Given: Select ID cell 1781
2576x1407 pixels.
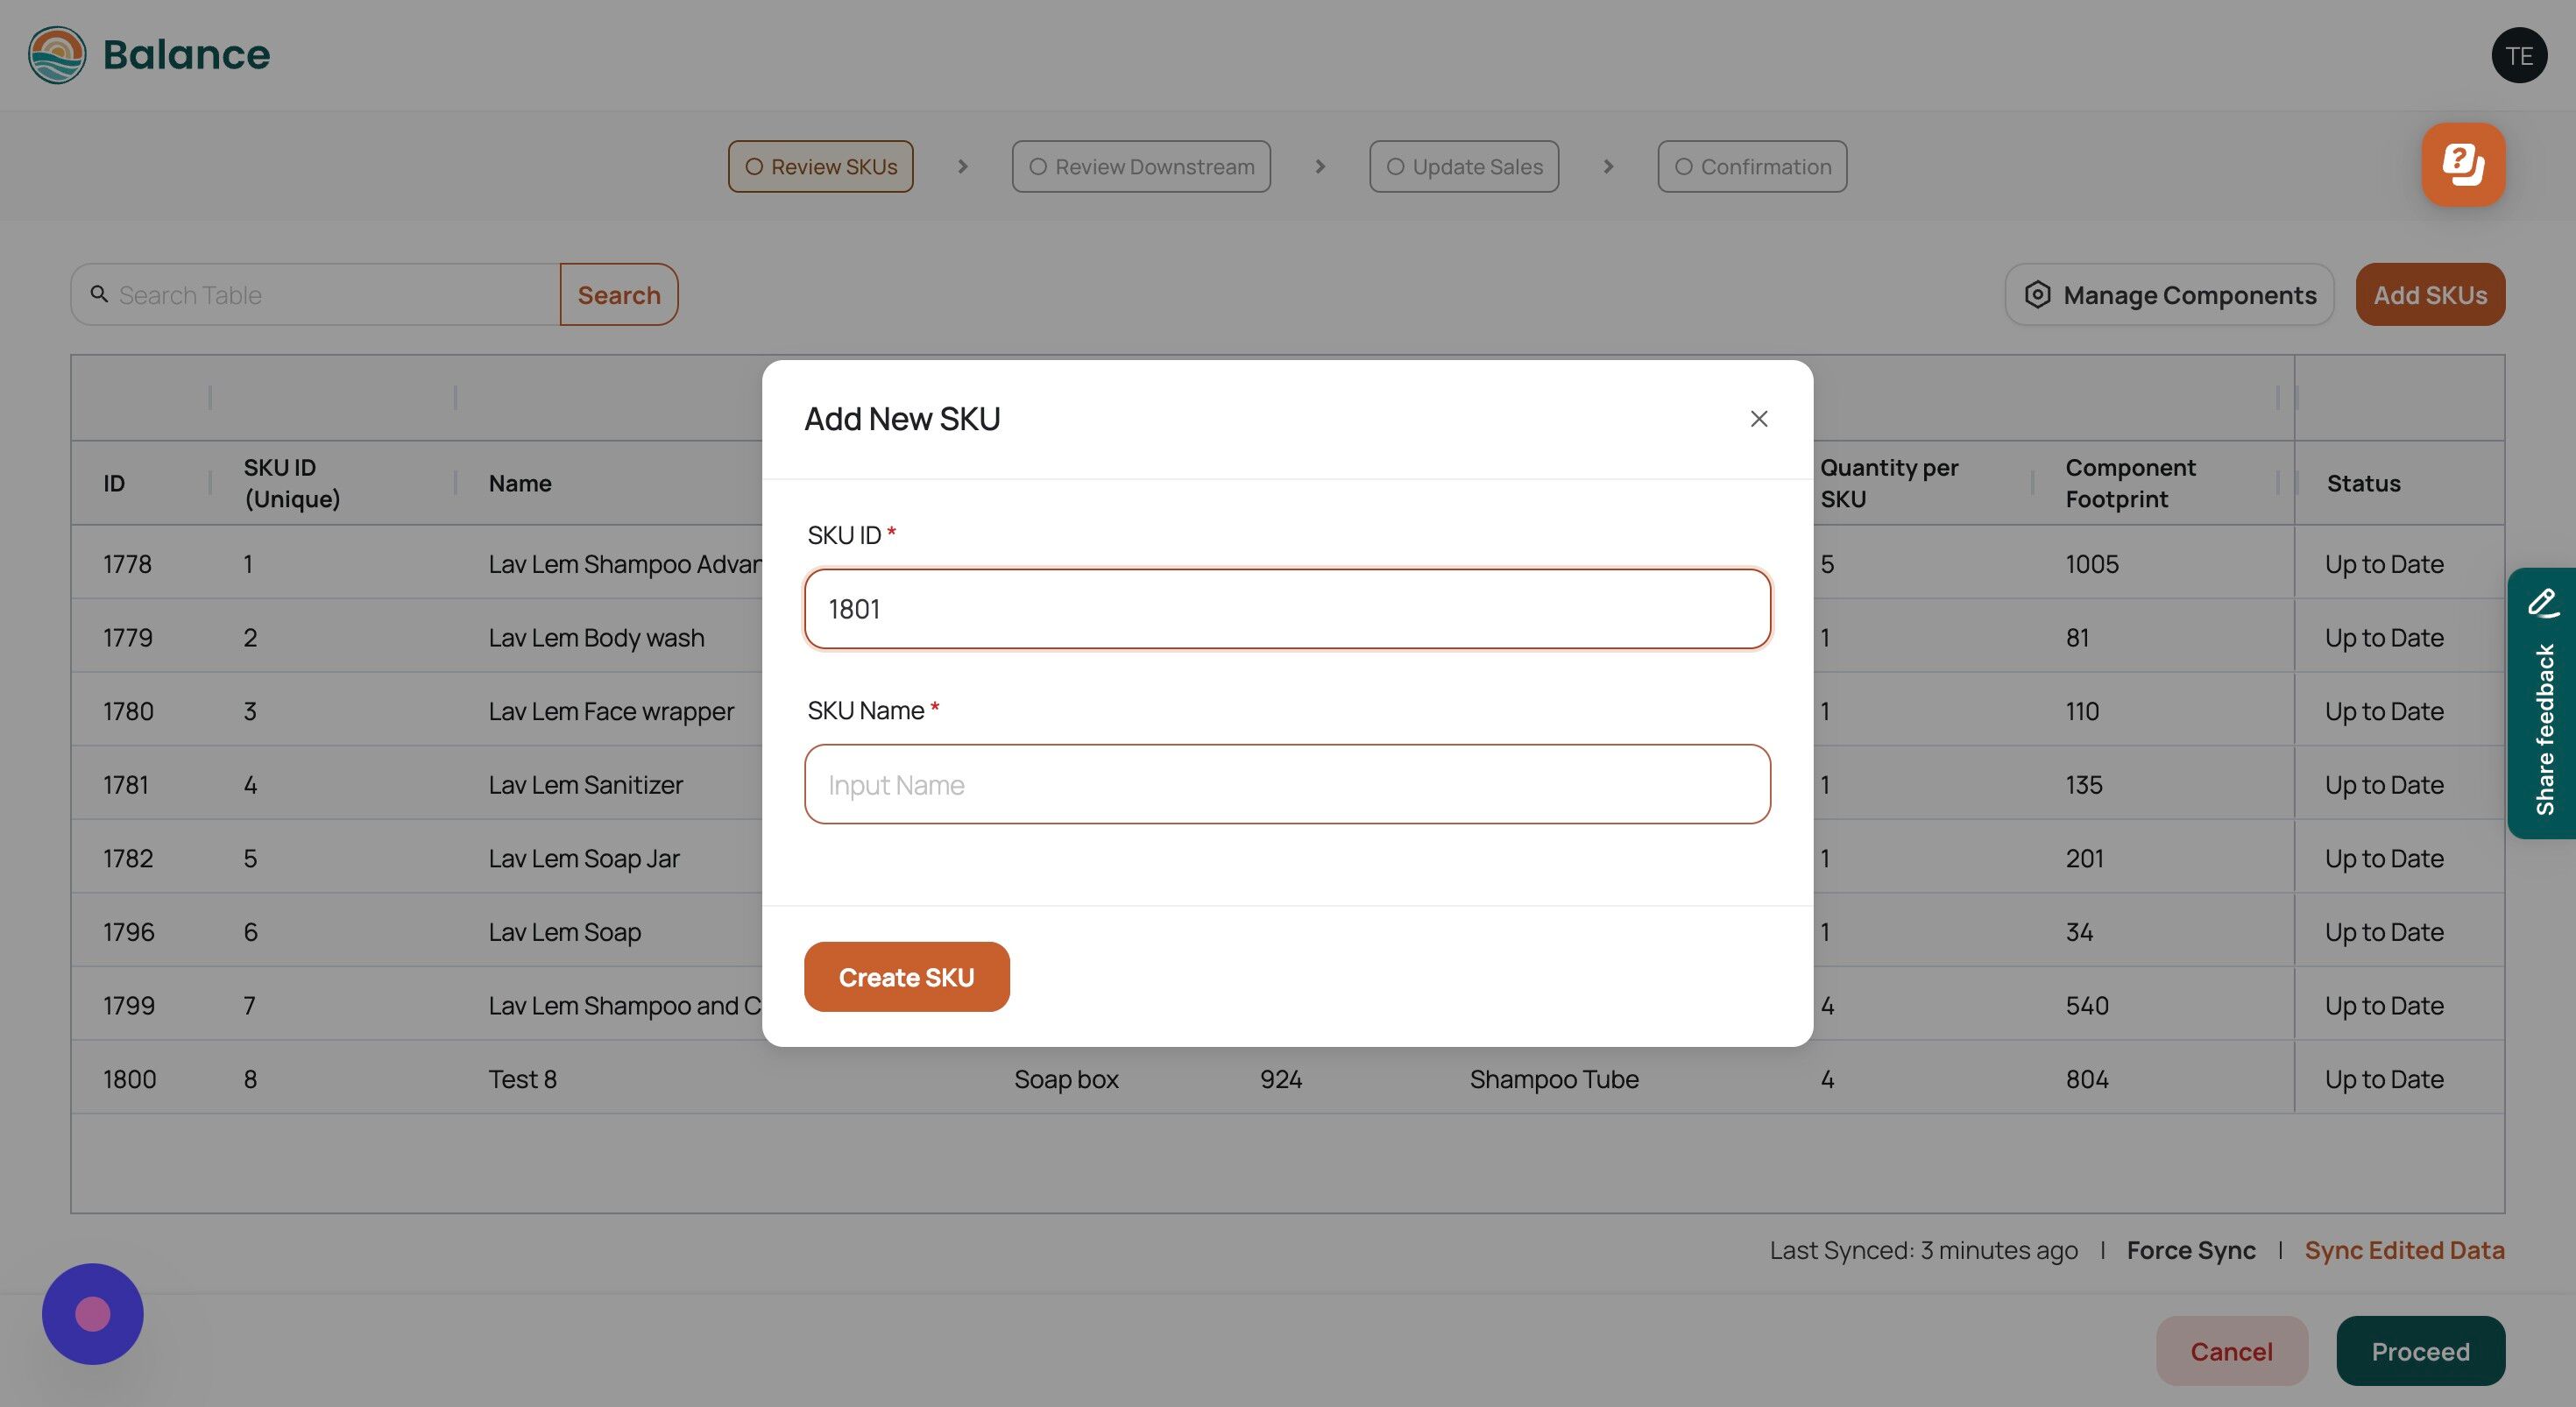Looking at the screenshot, I should (125, 785).
